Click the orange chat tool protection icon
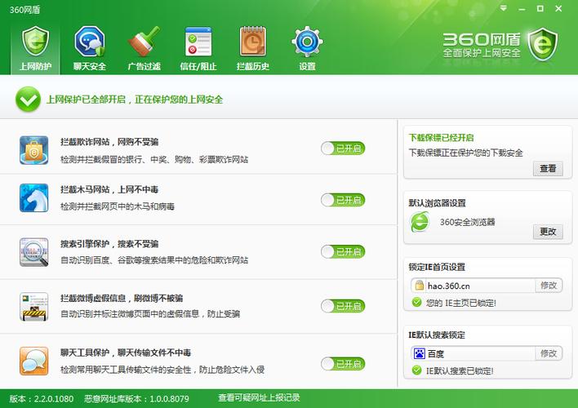578x408 pixels. coord(34,361)
